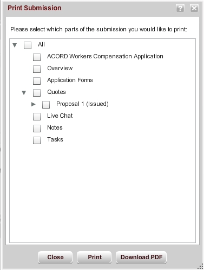The image size is (204, 270).
Task: Grab the resize grip in dialog corner
Action: [201, 267]
